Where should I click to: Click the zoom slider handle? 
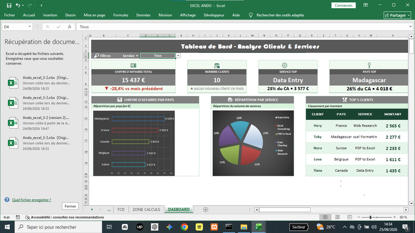pyautogui.click(x=370, y=217)
